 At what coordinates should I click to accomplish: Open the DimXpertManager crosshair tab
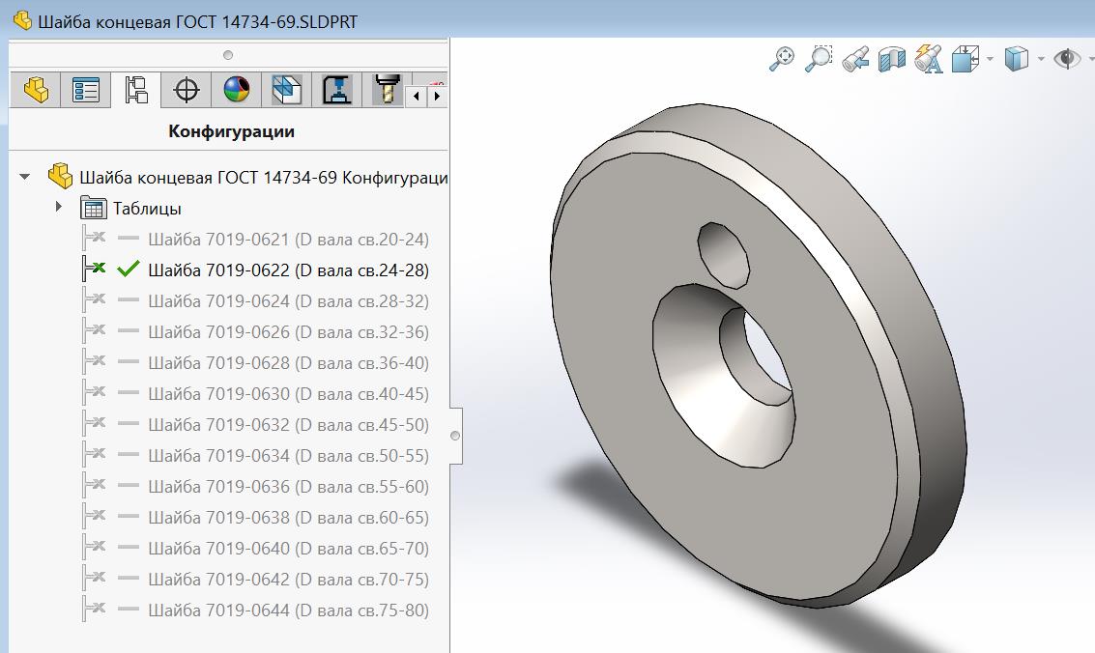coord(187,90)
